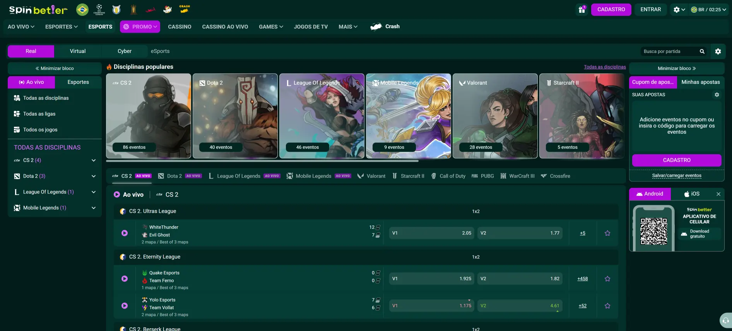732x331 pixels.
Task: Switch to the Cyber mode toggle
Action: coord(125,51)
